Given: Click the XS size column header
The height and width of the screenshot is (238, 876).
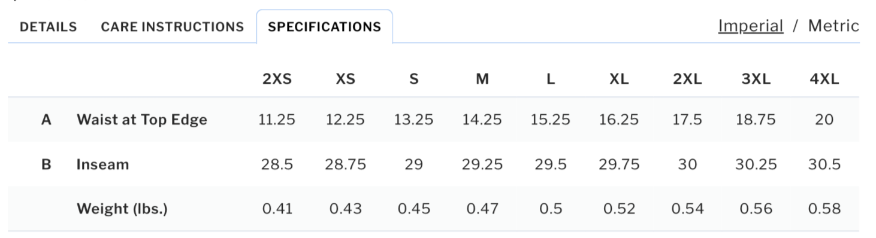Looking at the screenshot, I should coord(345,79).
